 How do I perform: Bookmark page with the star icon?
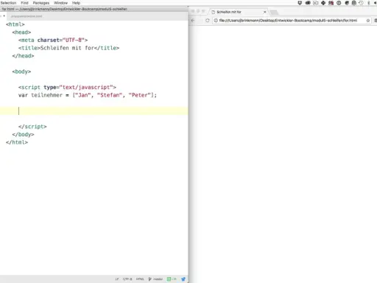[x=368, y=21]
